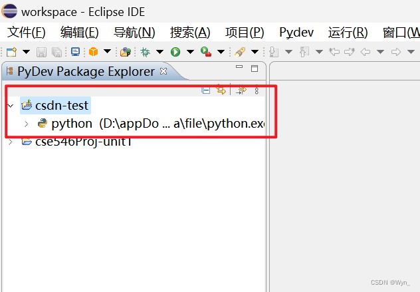Viewport: 420px width, 292px height.
Task: Click the green Run button
Action: click(175, 52)
